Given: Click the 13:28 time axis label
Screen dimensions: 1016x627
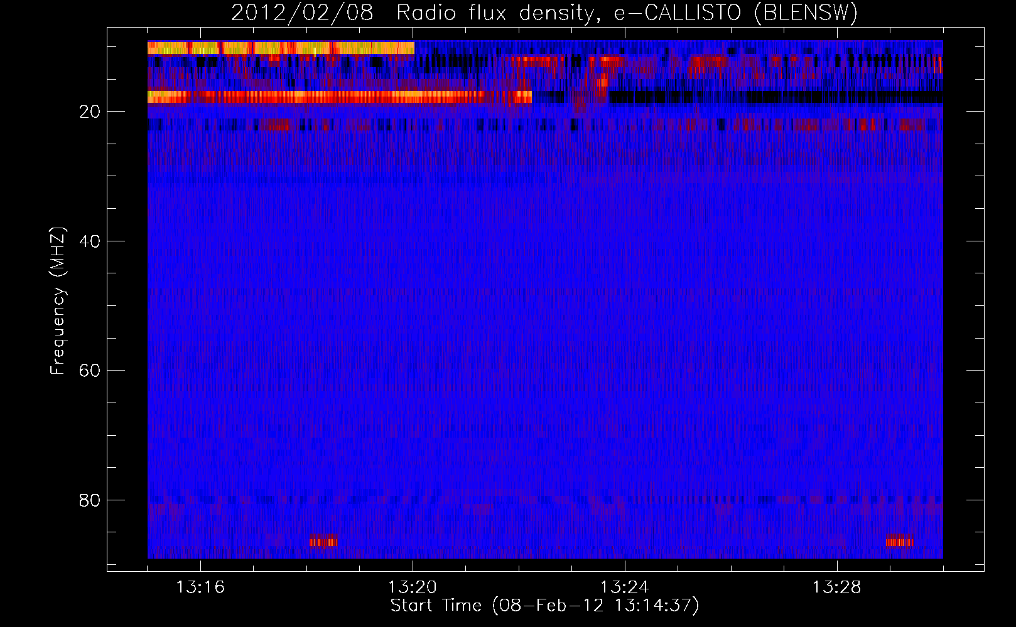Looking at the screenshot, I should point(837,587).
